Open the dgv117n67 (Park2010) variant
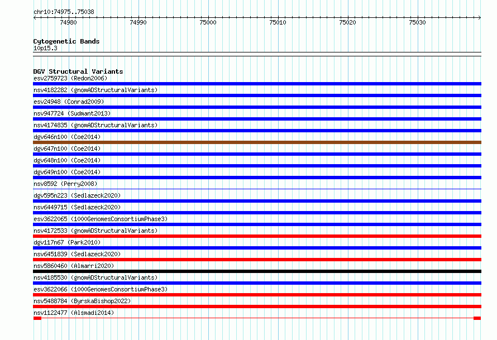 [67, 242]
